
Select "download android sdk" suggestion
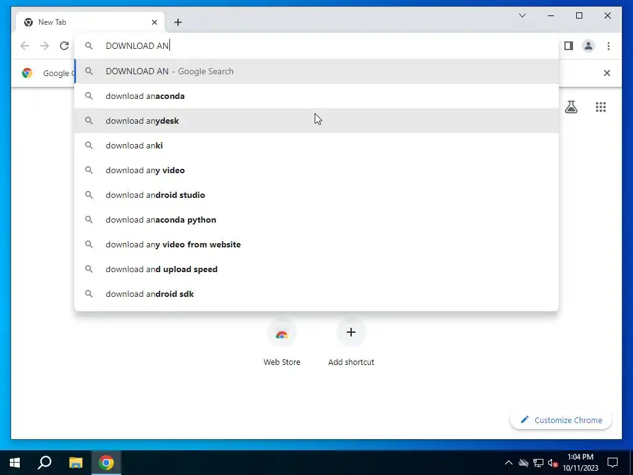click(317, 294)
